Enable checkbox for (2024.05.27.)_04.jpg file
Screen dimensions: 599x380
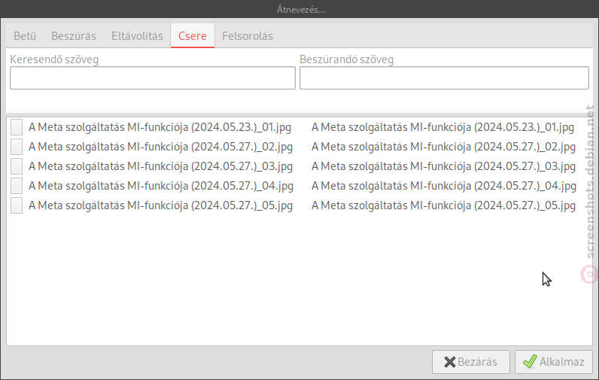click(x=17, y=186)
